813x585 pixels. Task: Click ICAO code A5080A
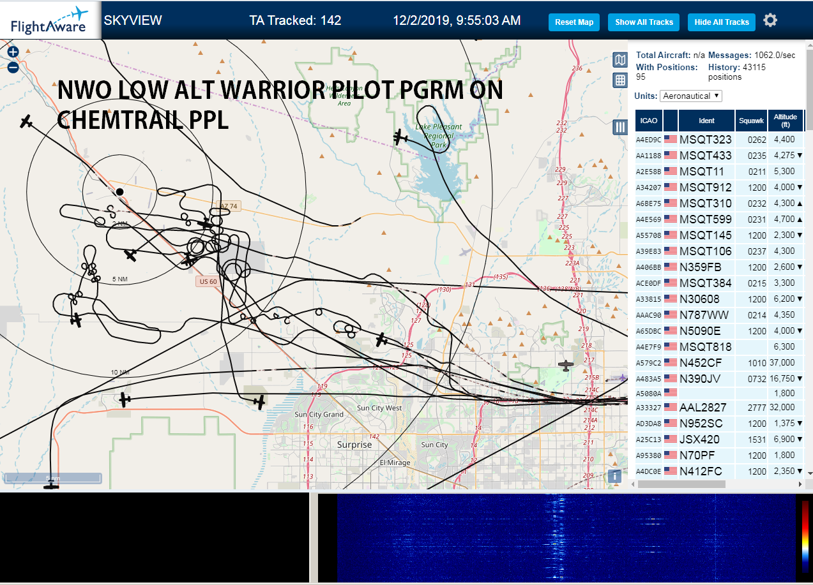click(x=648, y=394)
